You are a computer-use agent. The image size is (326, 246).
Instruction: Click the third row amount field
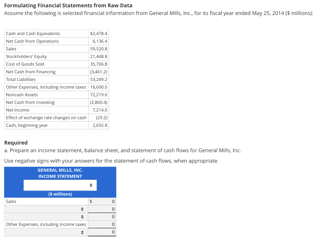(102, 217)
